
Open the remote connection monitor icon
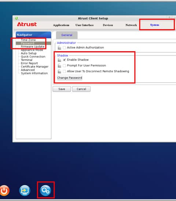[25, 190]
